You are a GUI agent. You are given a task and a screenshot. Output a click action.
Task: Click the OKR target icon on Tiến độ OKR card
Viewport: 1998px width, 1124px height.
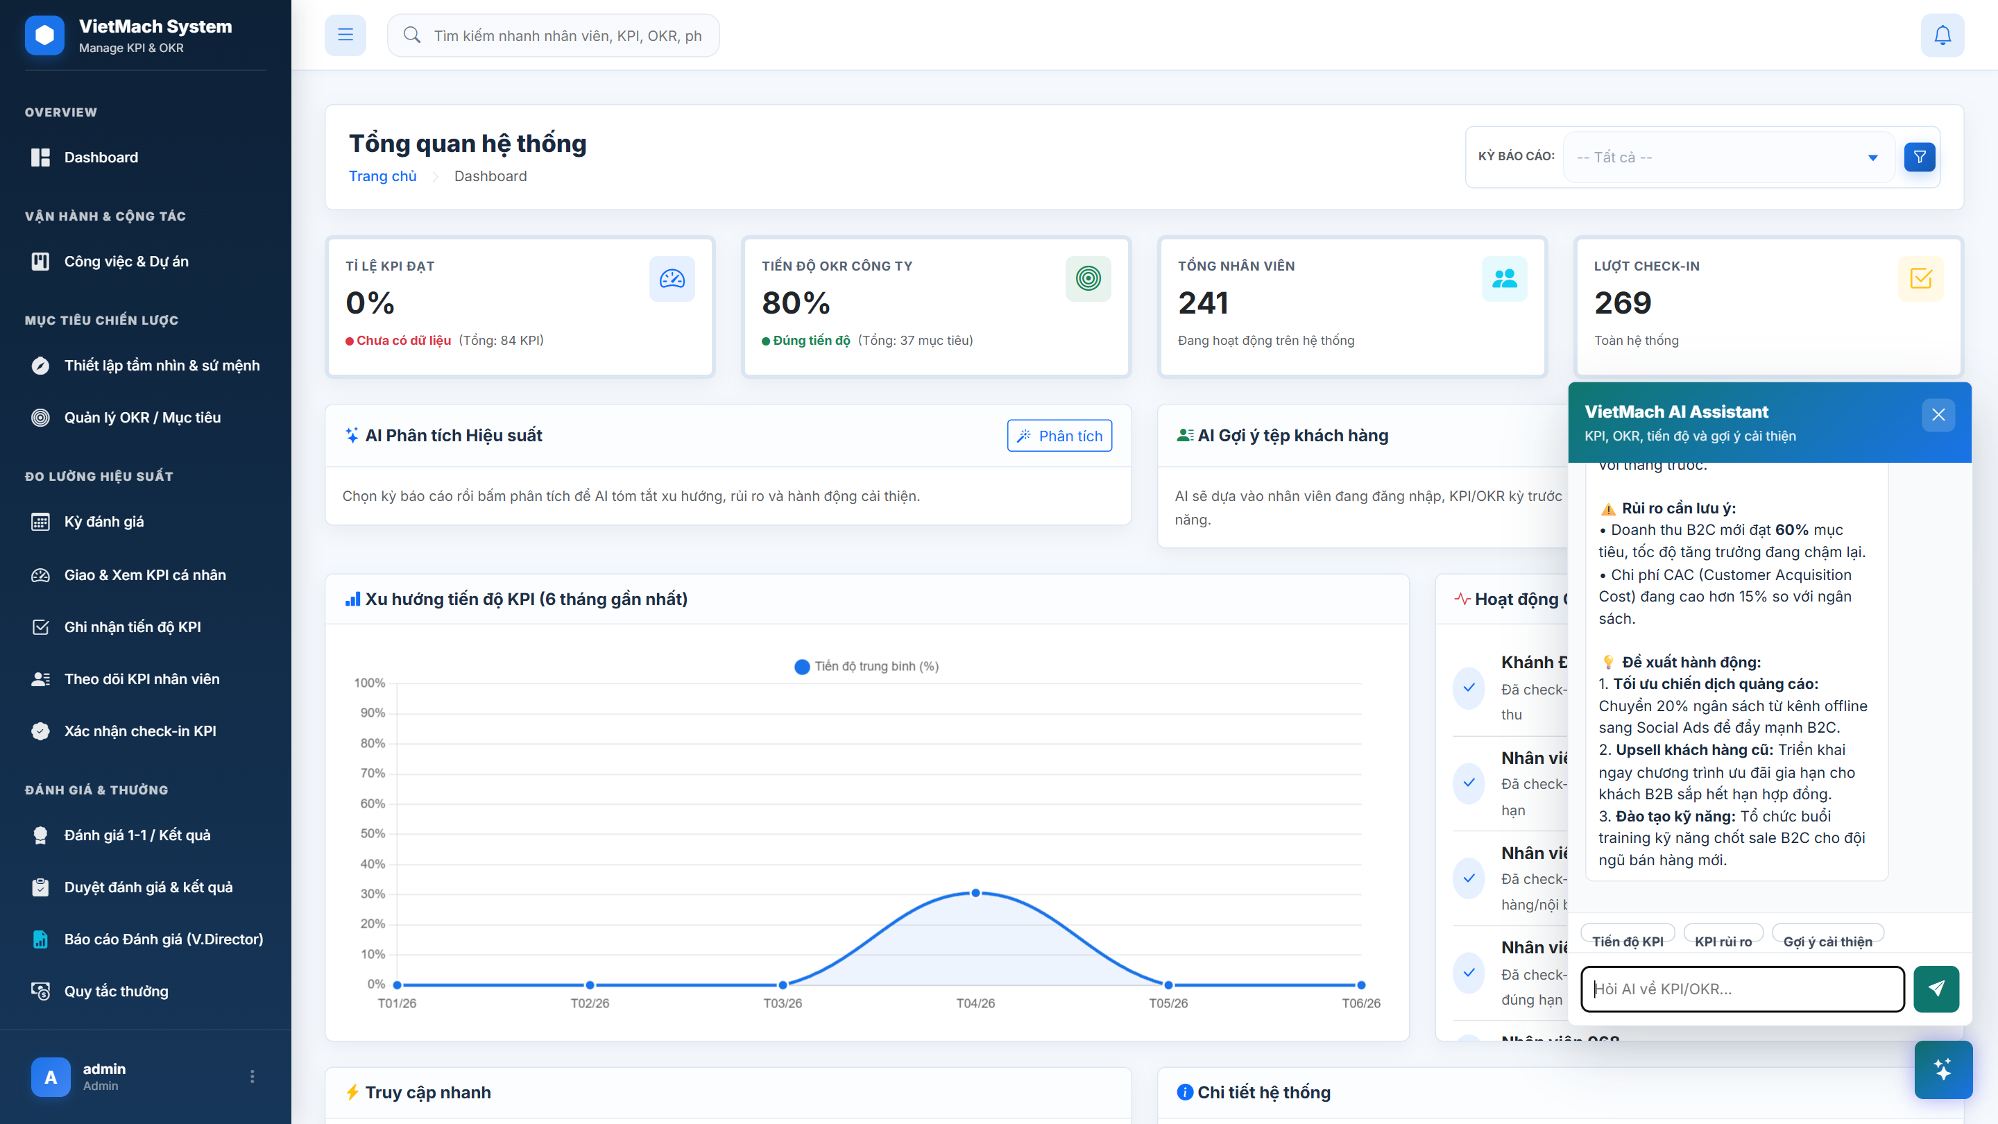(x=1088, y=278)
